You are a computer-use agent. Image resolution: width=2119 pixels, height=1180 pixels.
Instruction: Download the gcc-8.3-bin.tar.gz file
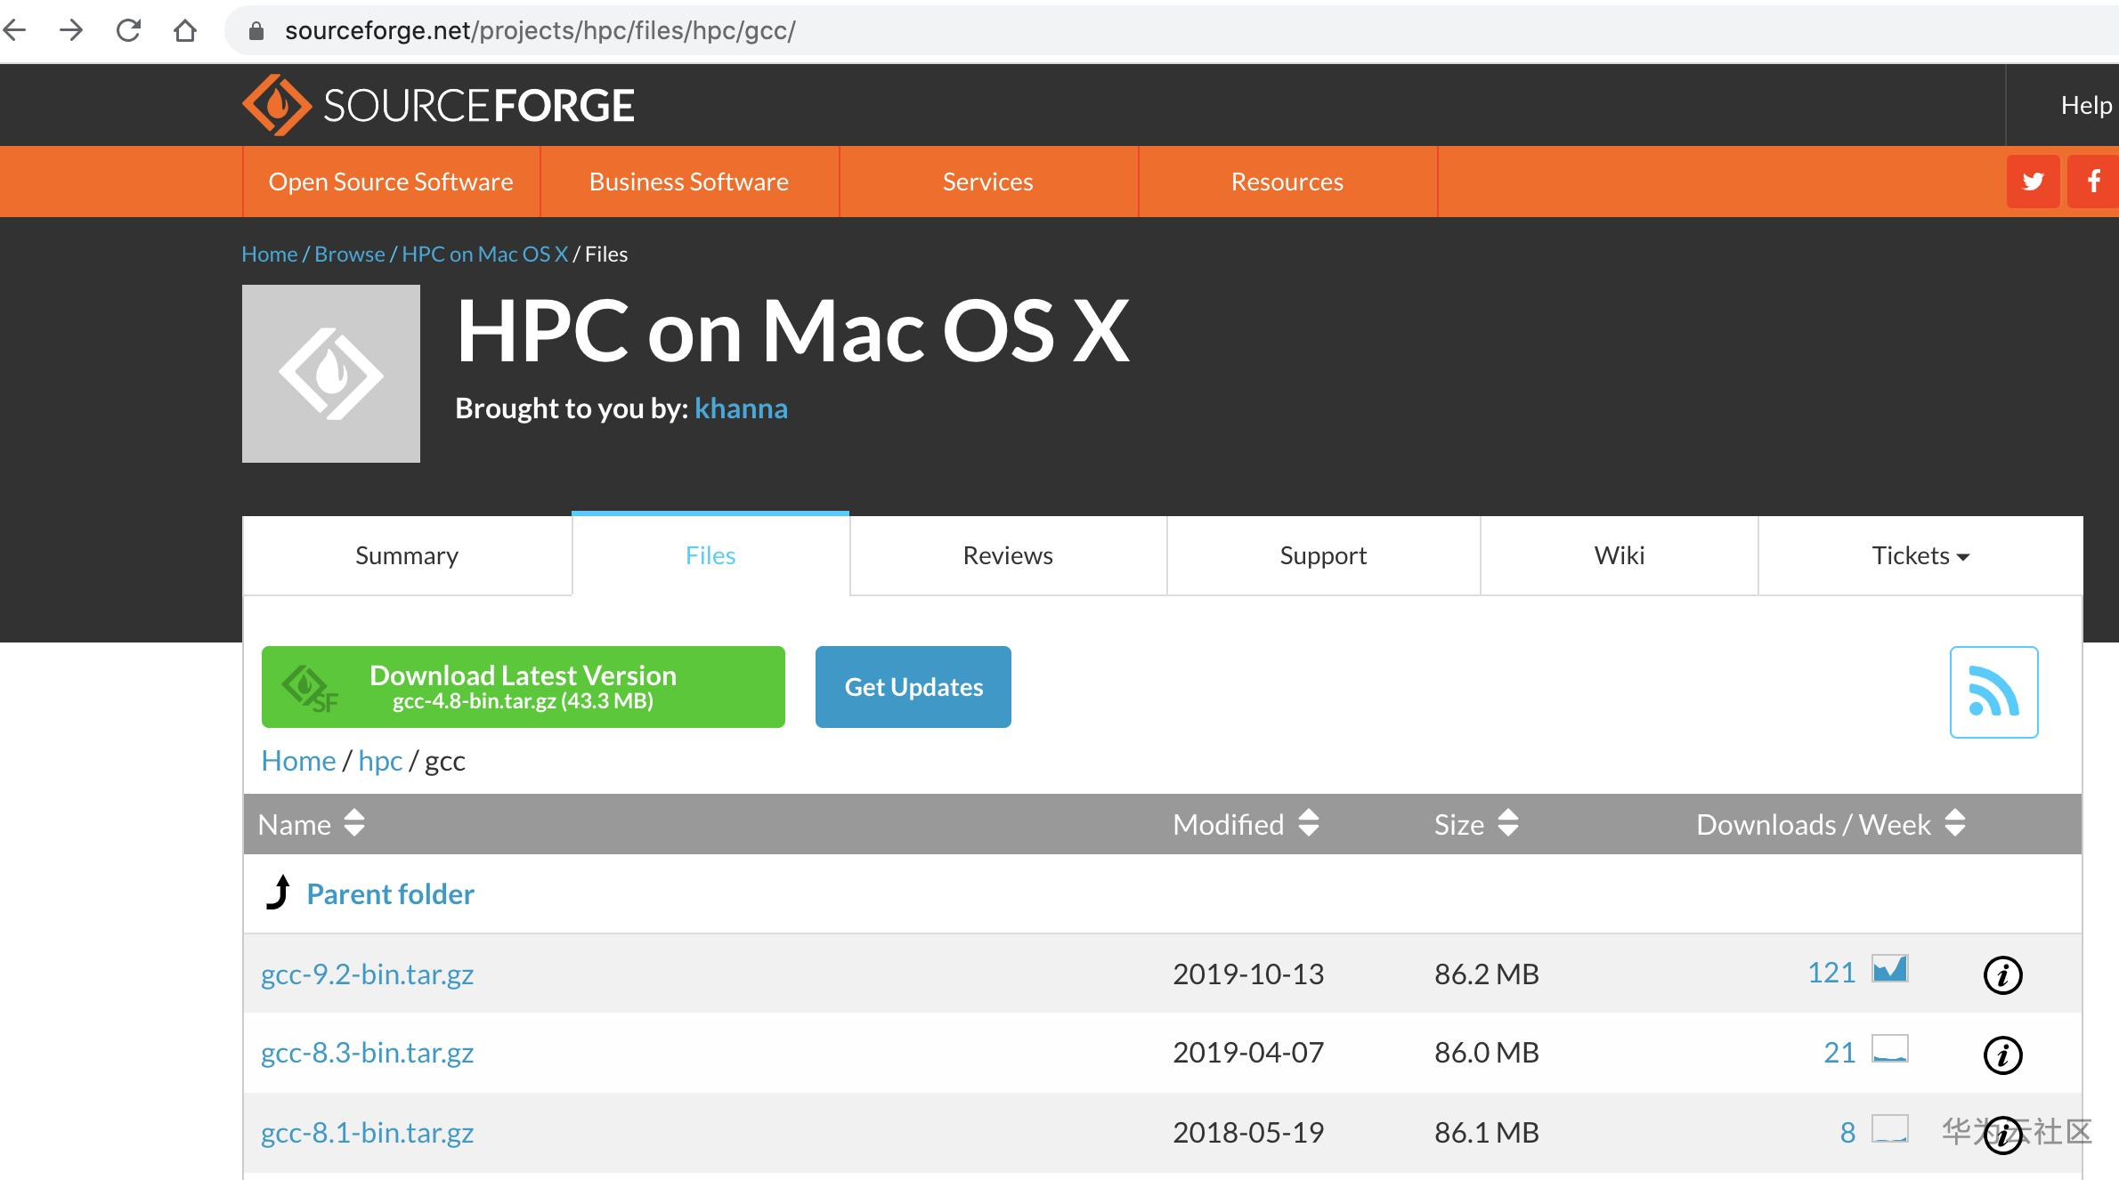pyautogui.click(x=367, y=1053)
